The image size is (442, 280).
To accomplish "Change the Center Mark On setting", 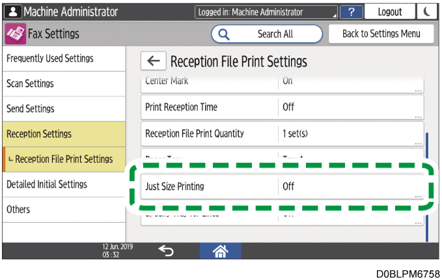I will point(350,83).
